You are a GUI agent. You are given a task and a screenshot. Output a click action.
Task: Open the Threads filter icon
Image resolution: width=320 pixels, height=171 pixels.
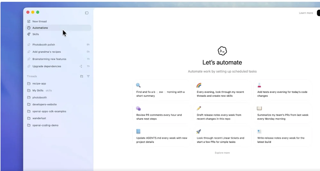88,76
